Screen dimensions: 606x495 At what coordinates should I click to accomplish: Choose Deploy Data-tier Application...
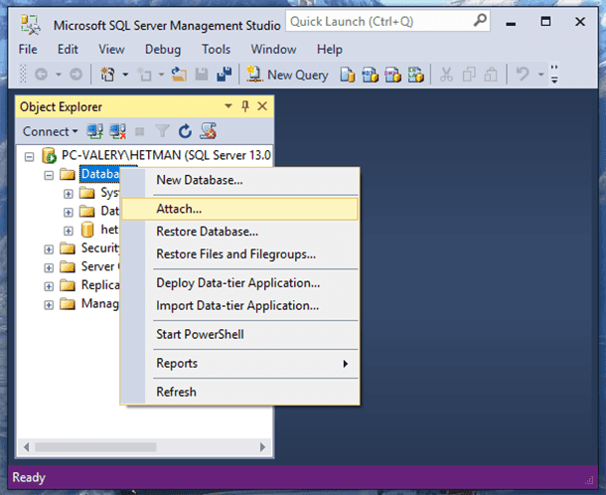point(239,283)
